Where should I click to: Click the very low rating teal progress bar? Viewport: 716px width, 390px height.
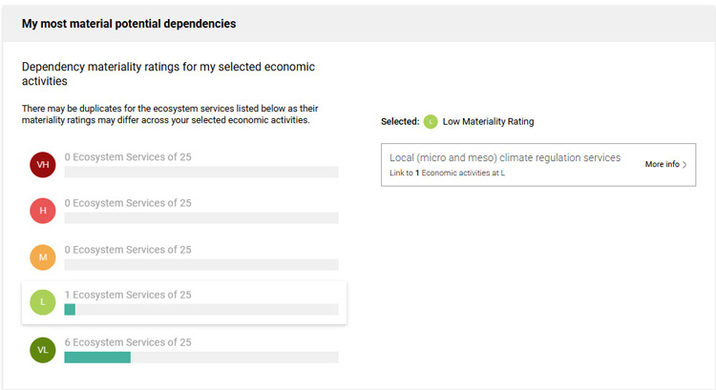[97, 358]
